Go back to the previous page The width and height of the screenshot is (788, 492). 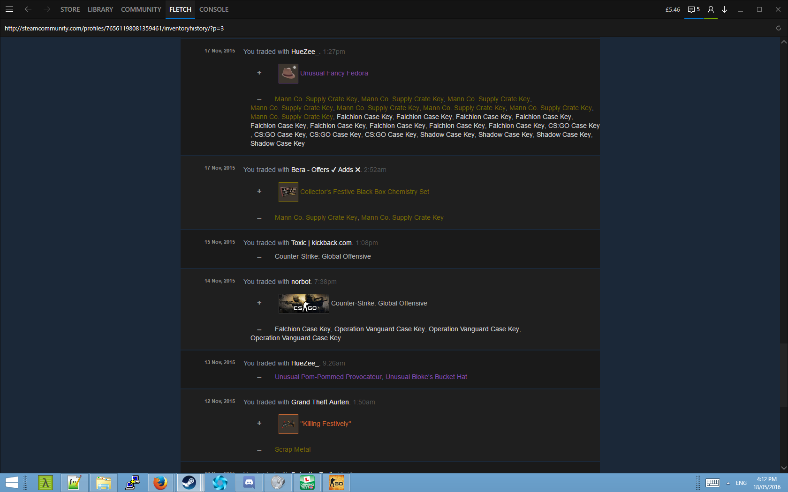coord(28,9)
